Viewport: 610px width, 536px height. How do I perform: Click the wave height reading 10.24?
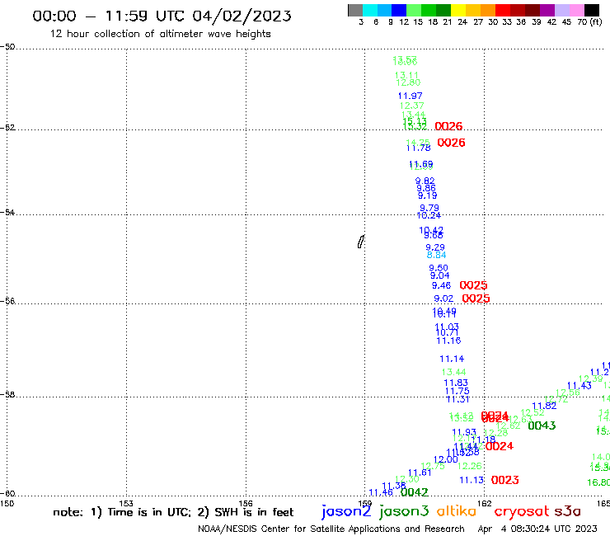[x=429, y=216]
